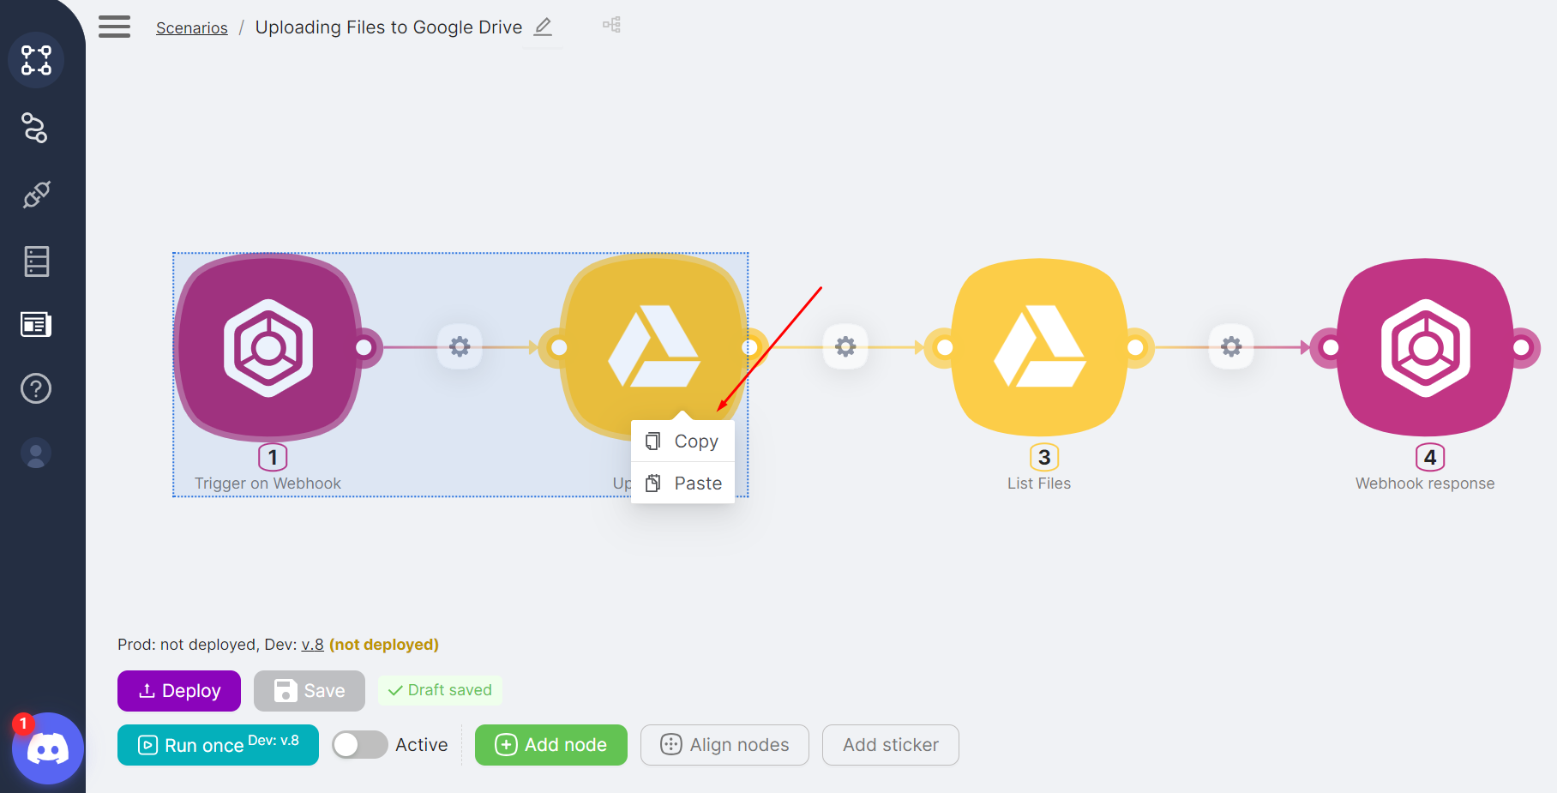Open route settings gear between nodes 1 and 2
This screenshot has height=793, width=1557.
click(460, 347)
